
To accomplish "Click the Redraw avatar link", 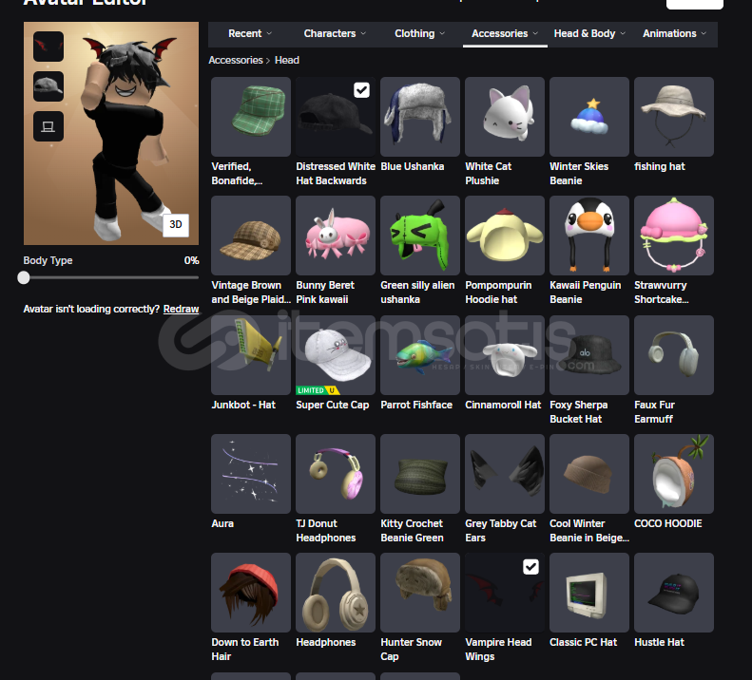I will [181, 309].
